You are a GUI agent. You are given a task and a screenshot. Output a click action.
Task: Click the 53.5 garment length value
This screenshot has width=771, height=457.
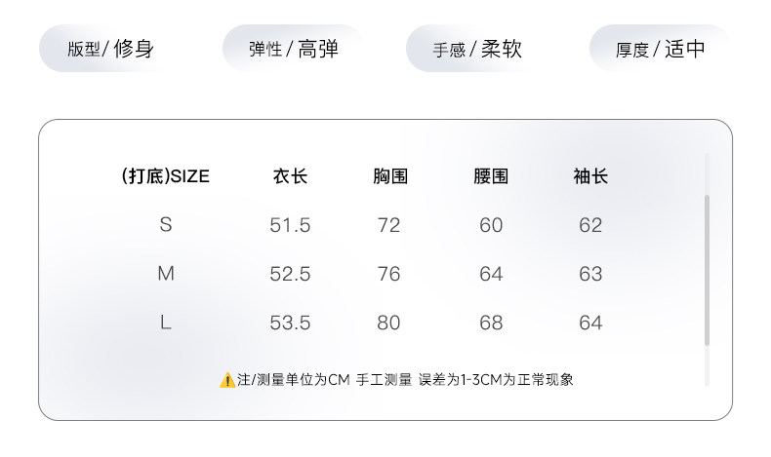290,323
